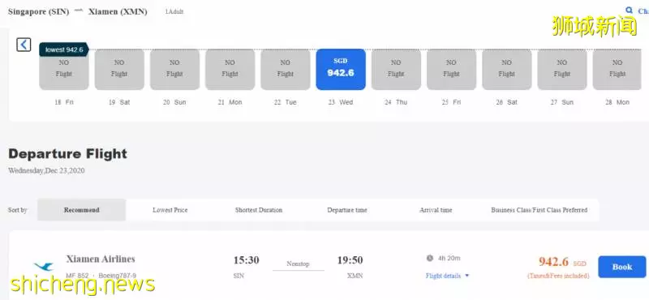
Task: Click the 4h 20m duration text
Action: (449, 258)
